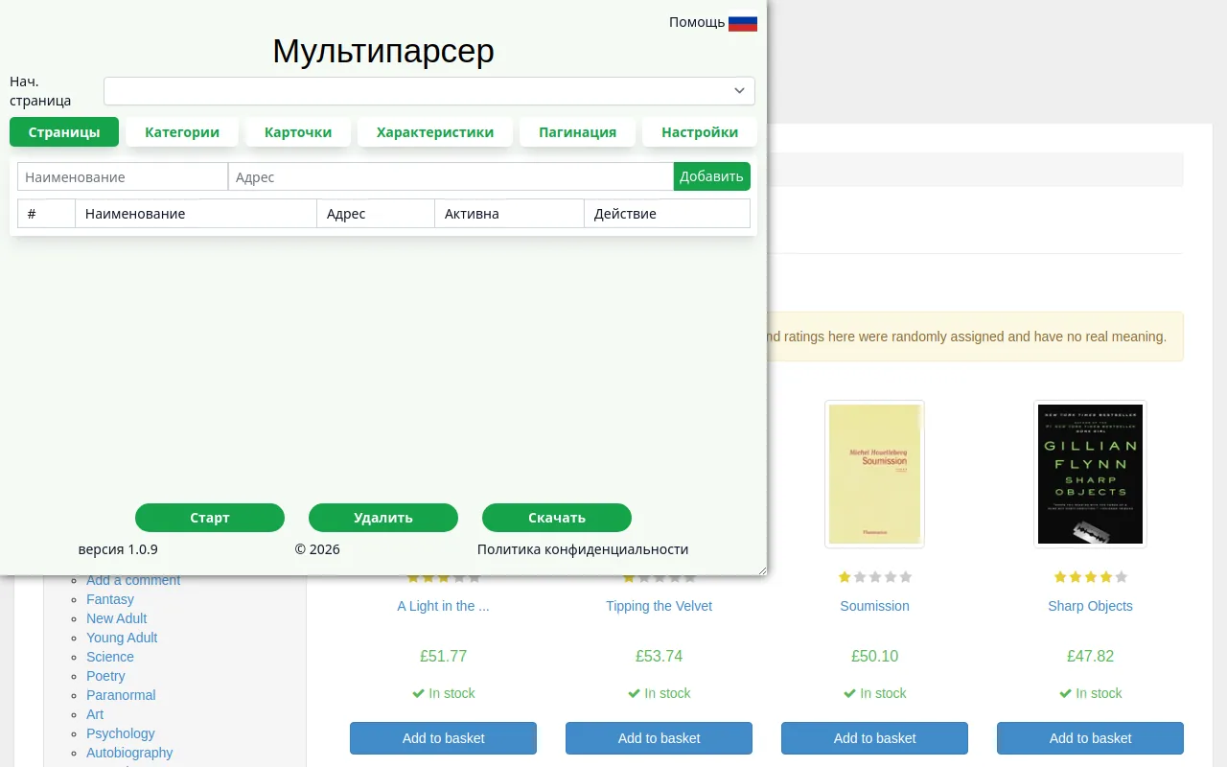
Task: Click the Russian flag language icon
Action: (x=743, y=22)
